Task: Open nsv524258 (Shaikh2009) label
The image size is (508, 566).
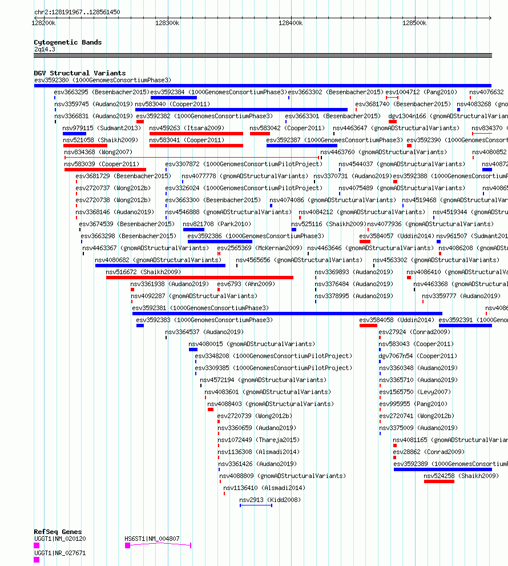Action: point(461,476)
